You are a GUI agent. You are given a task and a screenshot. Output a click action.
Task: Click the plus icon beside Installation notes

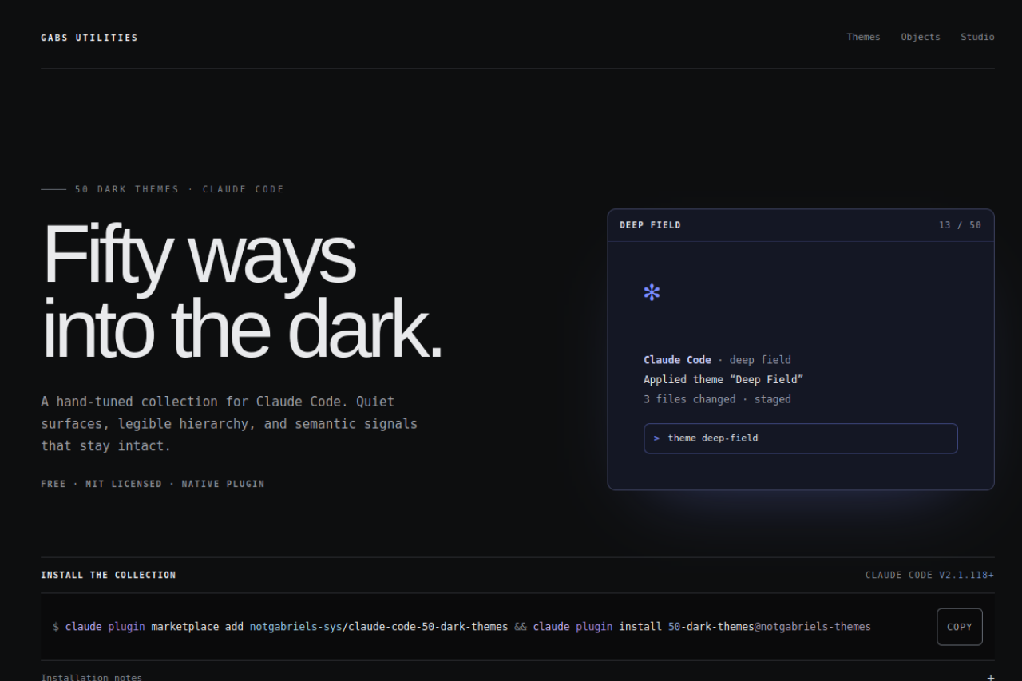(991, 677)
